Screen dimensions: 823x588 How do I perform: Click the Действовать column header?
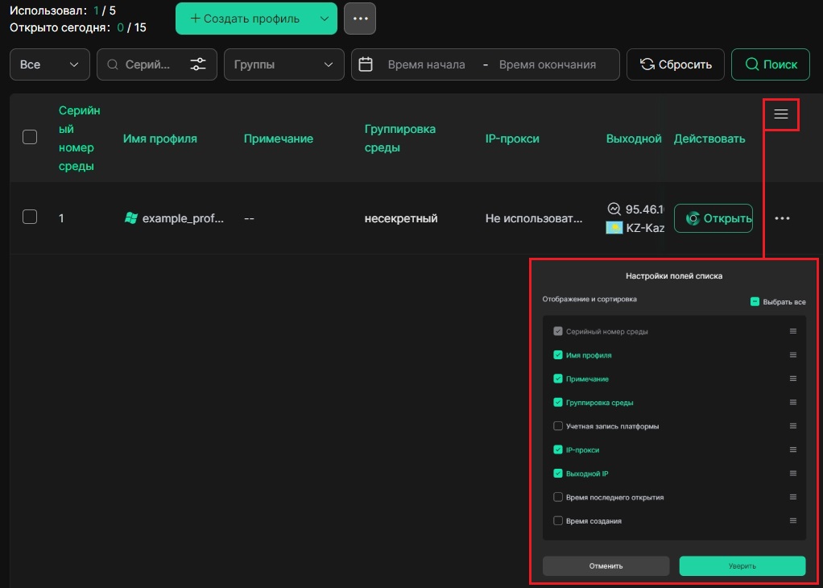pyautogui.click(x=709, y=139)
